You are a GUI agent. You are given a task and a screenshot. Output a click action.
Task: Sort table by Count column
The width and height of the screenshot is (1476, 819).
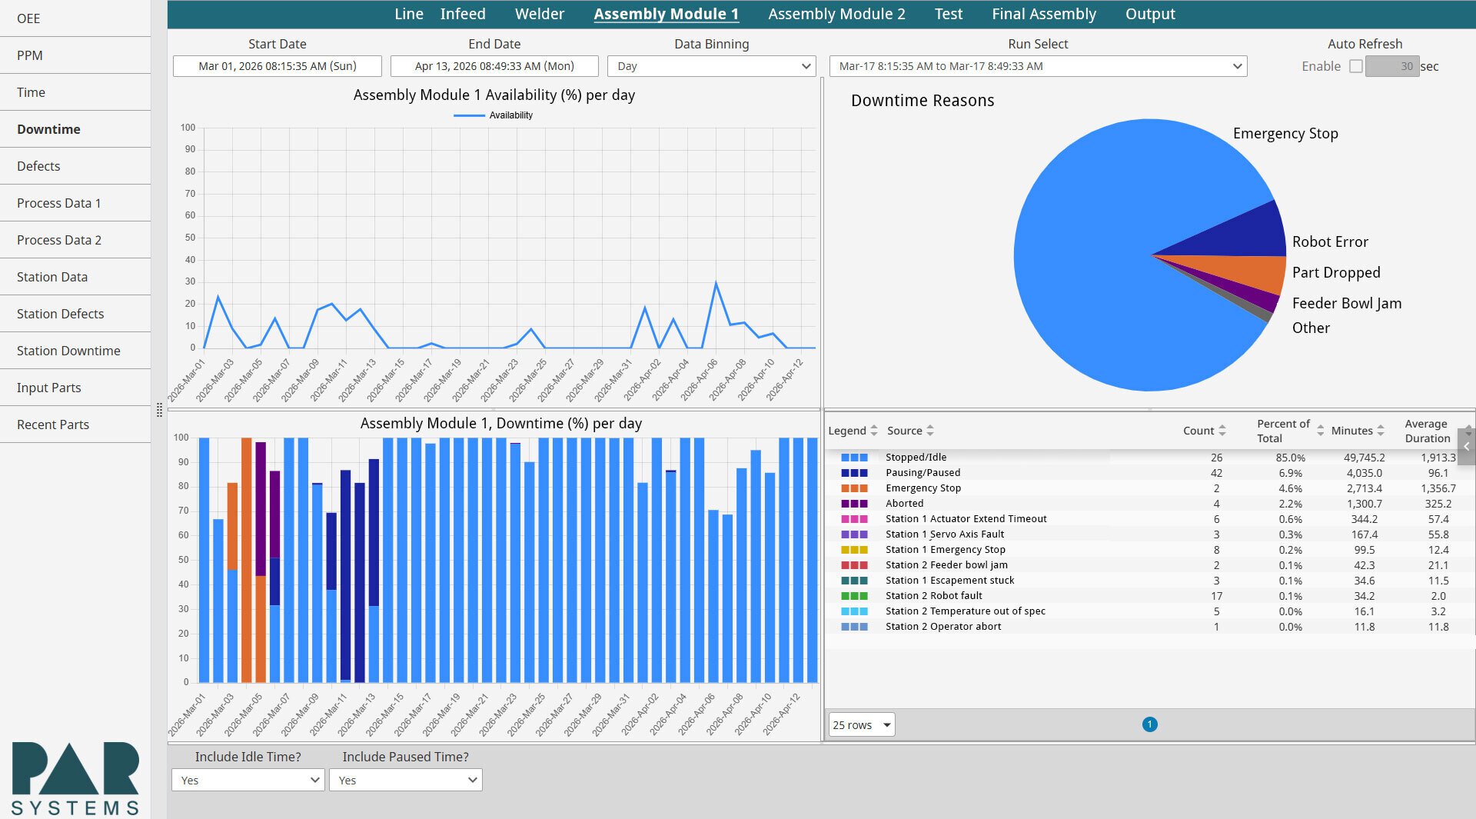click(1204, 431)
